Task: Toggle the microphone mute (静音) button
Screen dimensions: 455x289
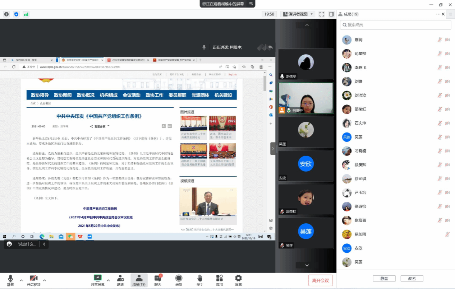Action: [10, 278]
